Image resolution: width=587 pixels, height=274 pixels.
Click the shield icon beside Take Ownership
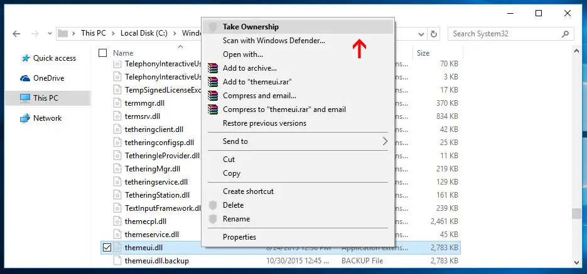(213, 27)
